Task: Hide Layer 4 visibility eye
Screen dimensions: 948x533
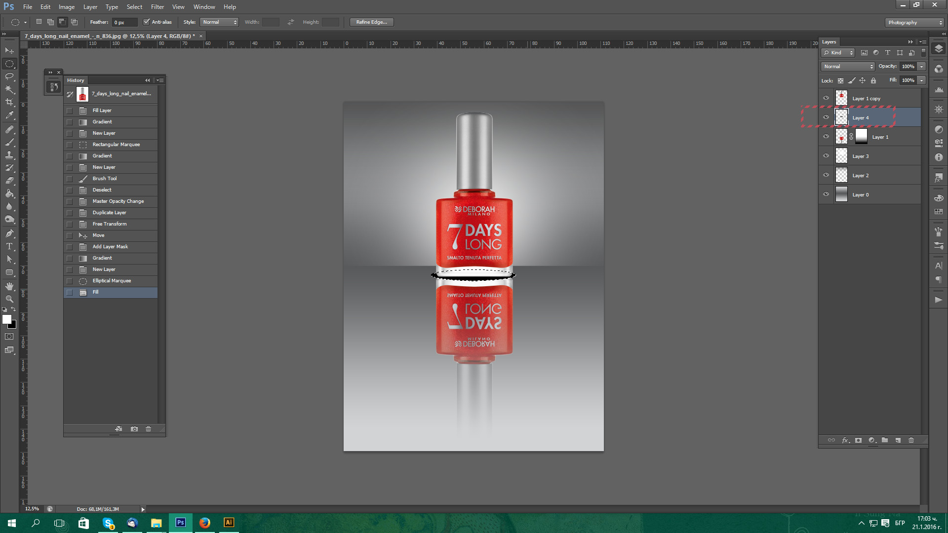Action: 826,117
